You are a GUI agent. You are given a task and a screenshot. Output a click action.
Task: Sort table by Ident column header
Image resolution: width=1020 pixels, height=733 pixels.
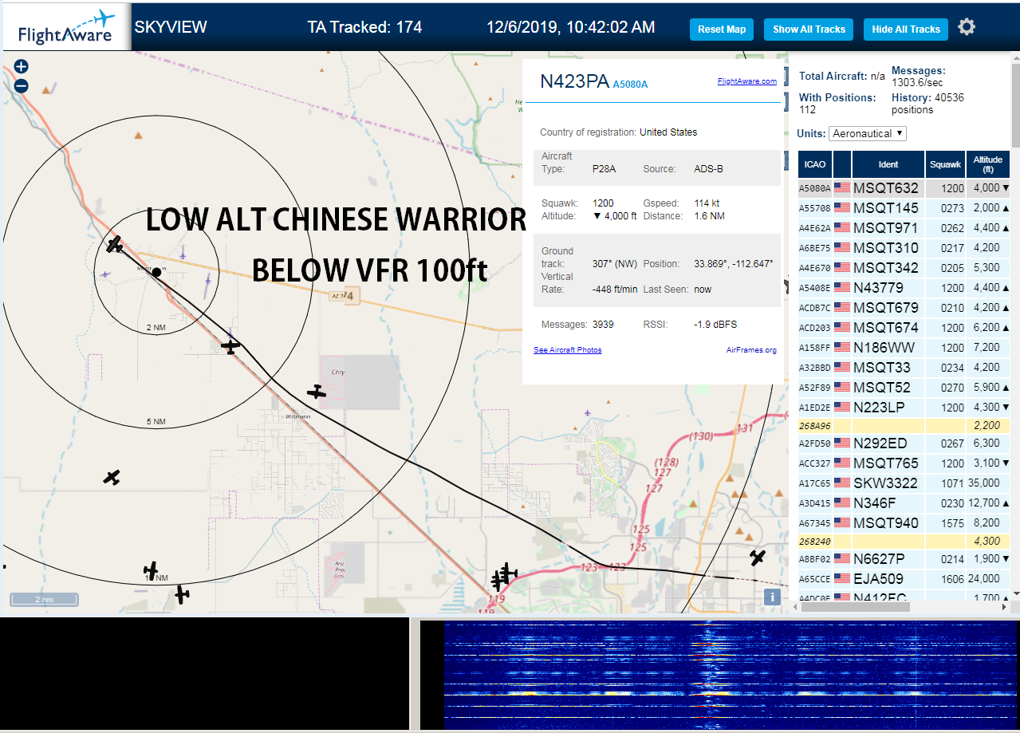pyautogui.click(x=888, y=164)
